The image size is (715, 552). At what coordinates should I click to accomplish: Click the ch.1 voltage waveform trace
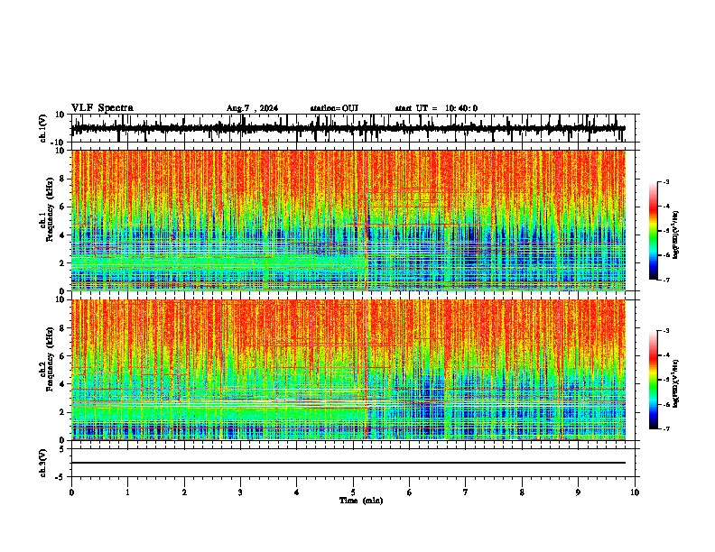pos(348,128)
